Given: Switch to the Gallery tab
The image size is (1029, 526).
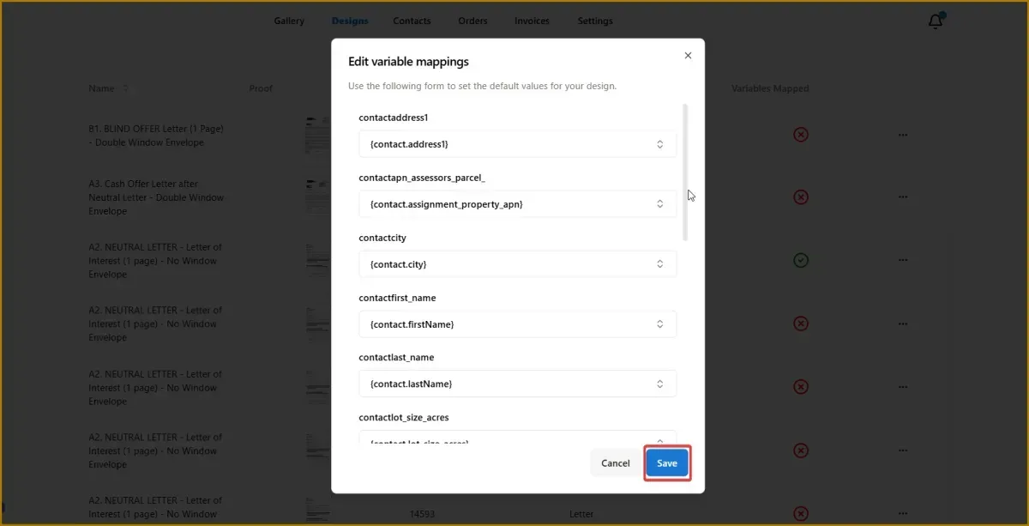Looking at the screenshot, I should [x=289, y=21].
